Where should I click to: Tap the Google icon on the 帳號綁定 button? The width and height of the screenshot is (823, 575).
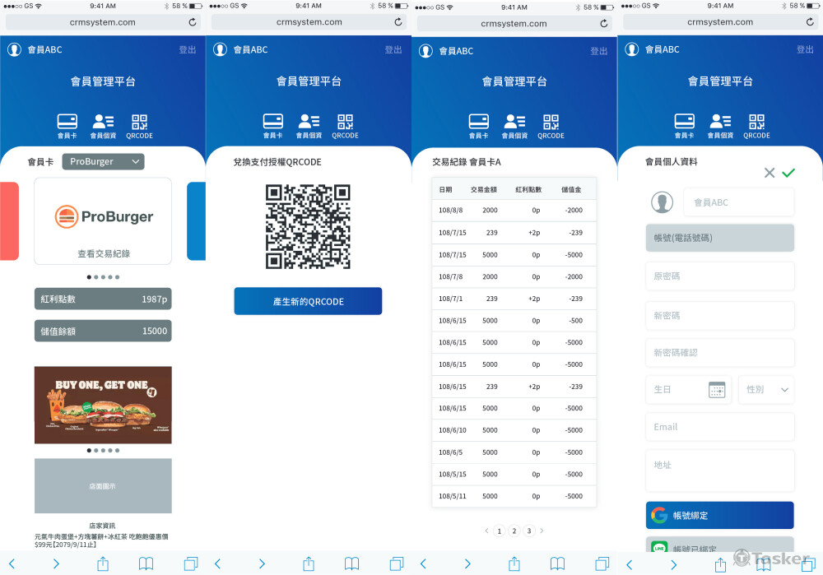[x=658, y=515]
